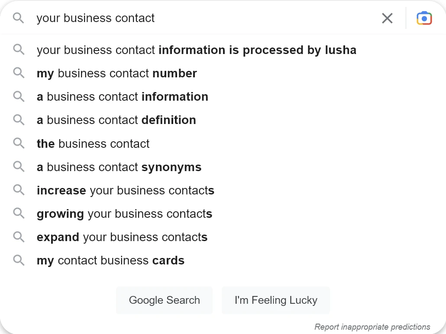Click the magnifier icon next to 'my contact business cards'
446x334 pixels.
click(19, 260)
